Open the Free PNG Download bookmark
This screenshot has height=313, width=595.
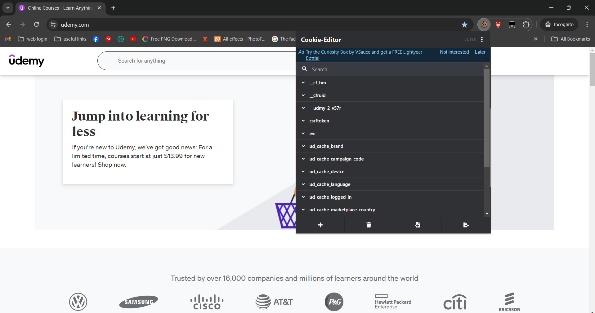point(169,39)
